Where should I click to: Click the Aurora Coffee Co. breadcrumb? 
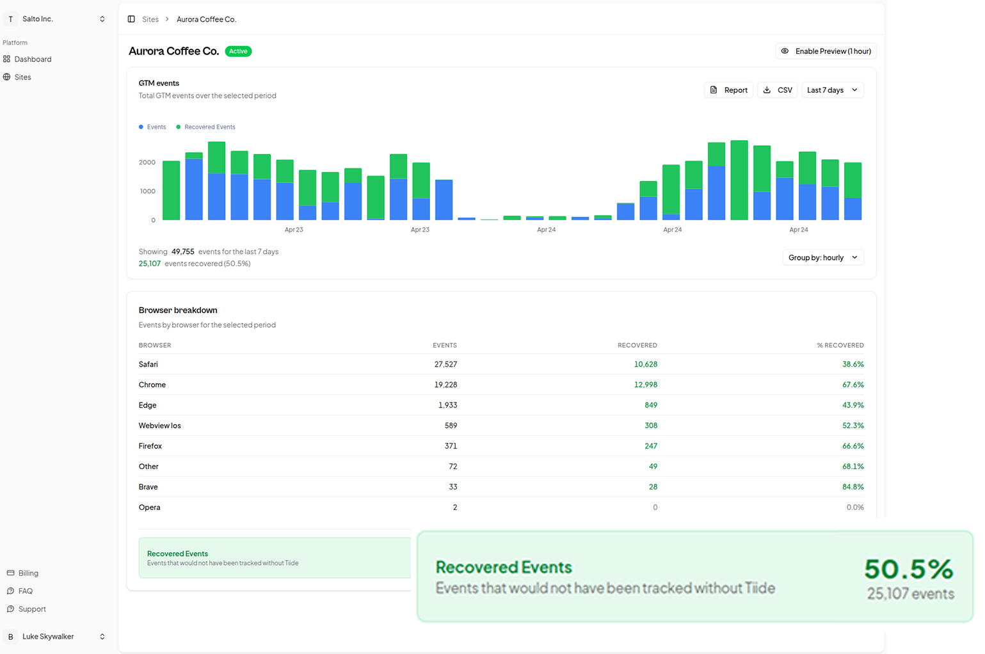tap(207, 19)
